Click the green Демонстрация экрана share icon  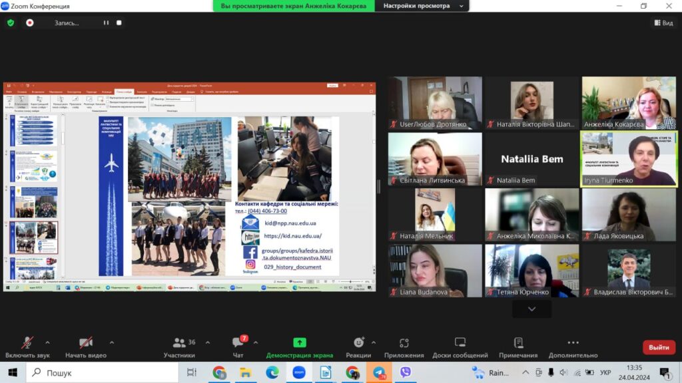click(300, 342)
